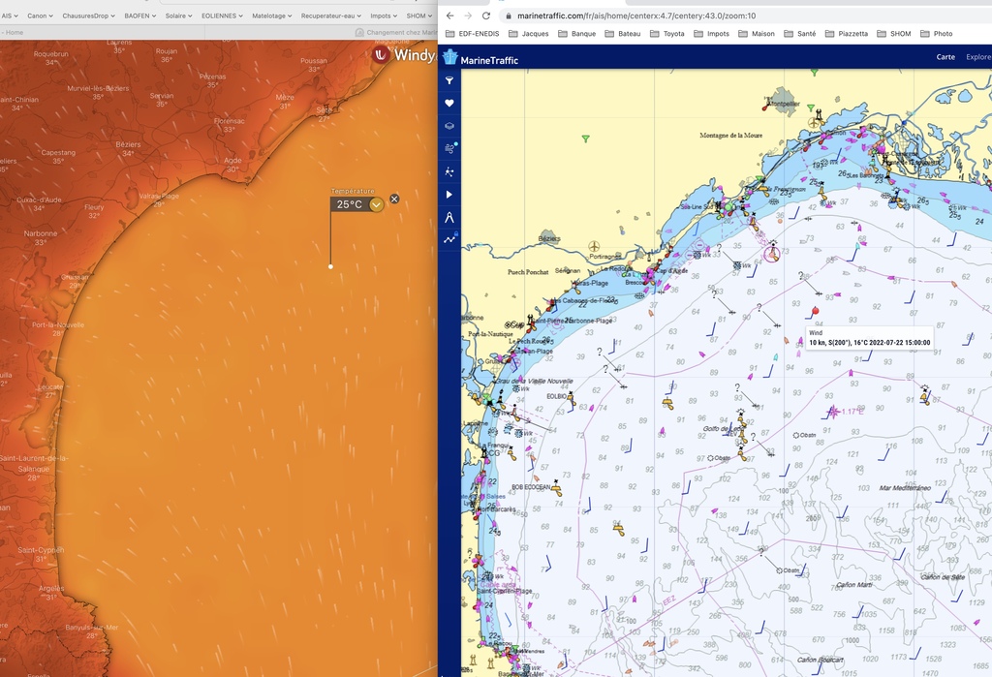Expand the 25°C temperature picker chevron
This screenshot has height=677, width=992.
click(377, 204)
